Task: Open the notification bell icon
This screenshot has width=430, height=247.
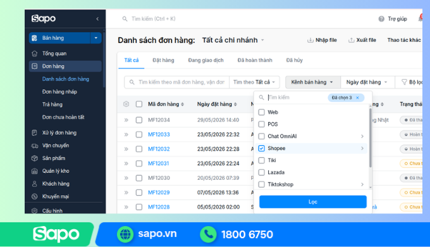Action: tap(420, 18)
